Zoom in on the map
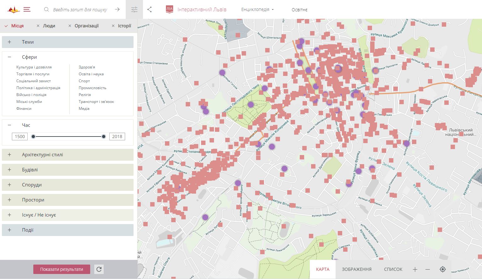 (x=415, y=269)
